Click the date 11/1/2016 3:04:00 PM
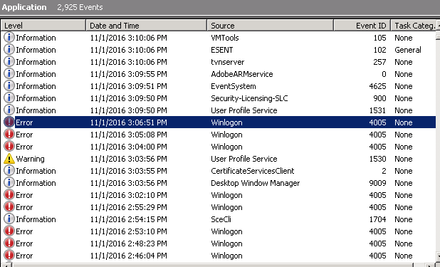Screen dimensions: 440x267 coord(129,147)
